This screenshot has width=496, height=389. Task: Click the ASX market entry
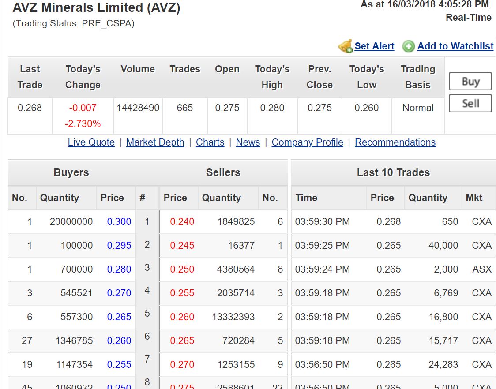(482, 269)
